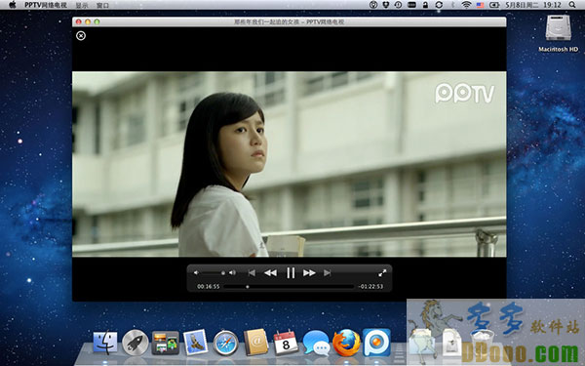The image size is (585, 366).
Task: Click the Wi-Fi status icon
Action: point(466,5)
